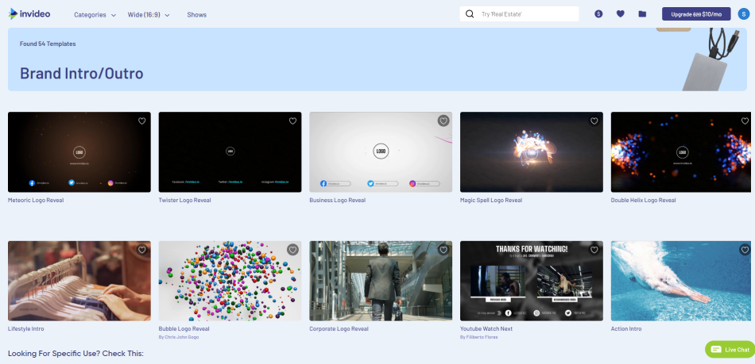Click the dollar coin icon in header

point(598,14)
